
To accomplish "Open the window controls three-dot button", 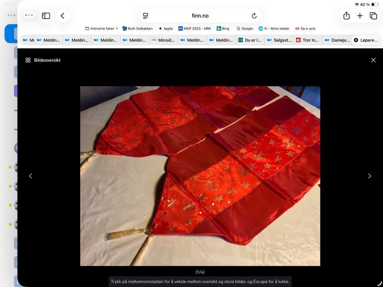I will tap(29, 16).
